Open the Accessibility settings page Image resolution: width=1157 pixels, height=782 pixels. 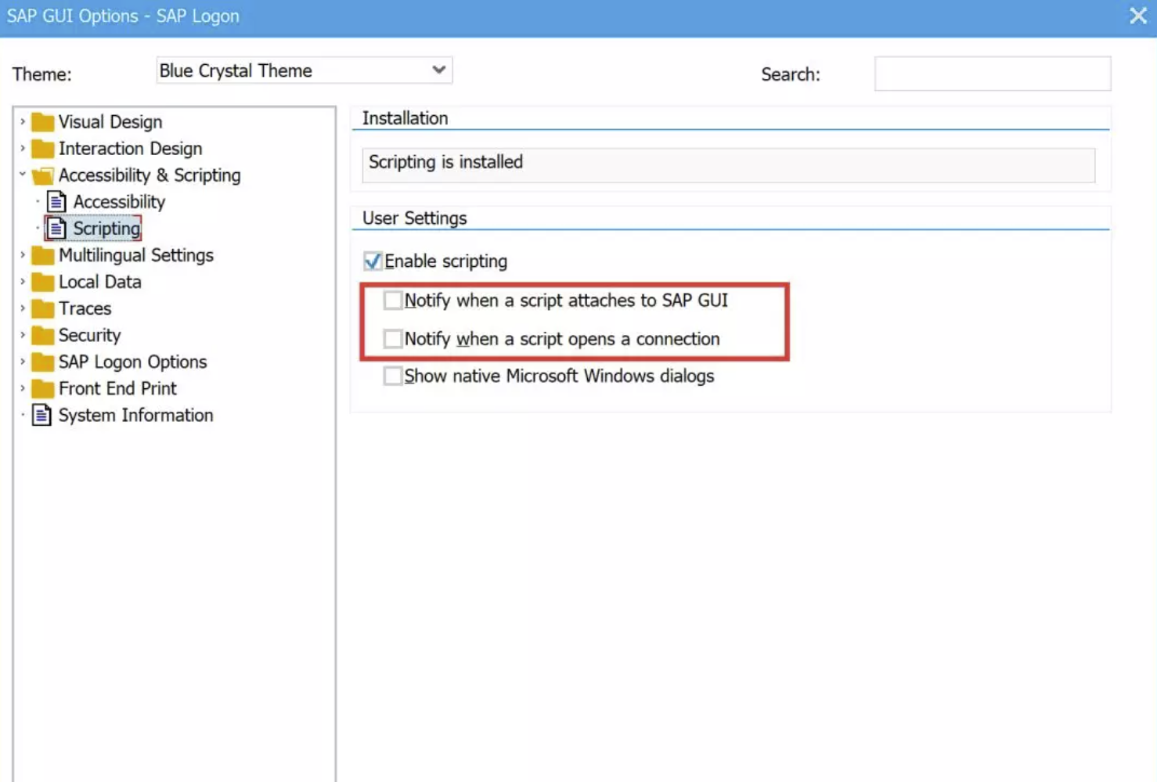click(x=119, y=202)
